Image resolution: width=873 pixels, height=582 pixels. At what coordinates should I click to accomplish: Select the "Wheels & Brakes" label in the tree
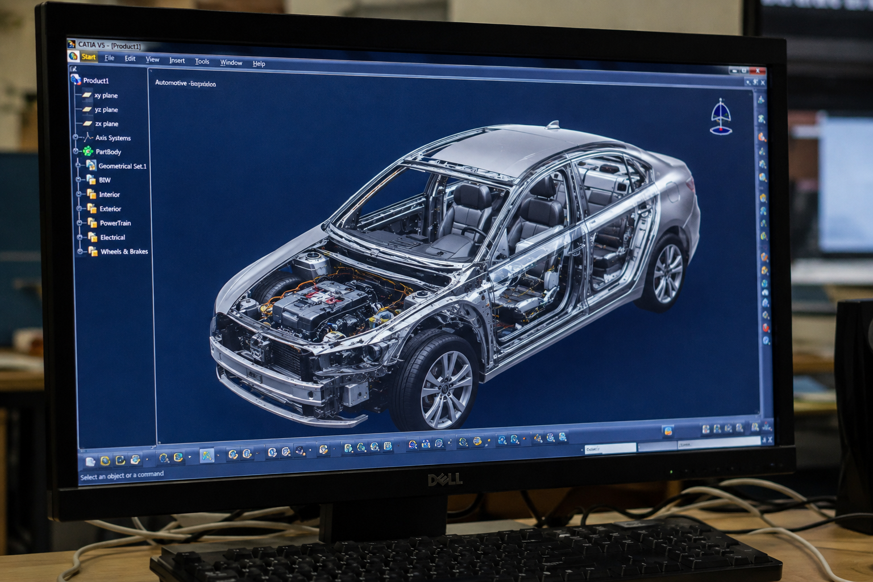click(124, 251)
